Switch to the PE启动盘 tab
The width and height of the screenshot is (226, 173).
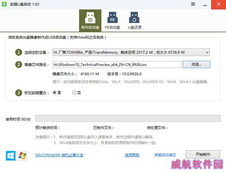pos(112,21)
